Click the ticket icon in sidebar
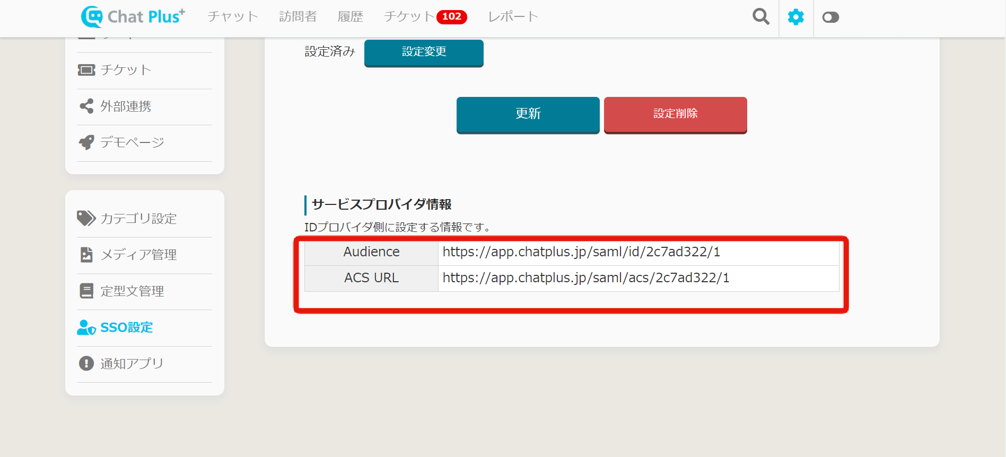 tap(86, 70)
